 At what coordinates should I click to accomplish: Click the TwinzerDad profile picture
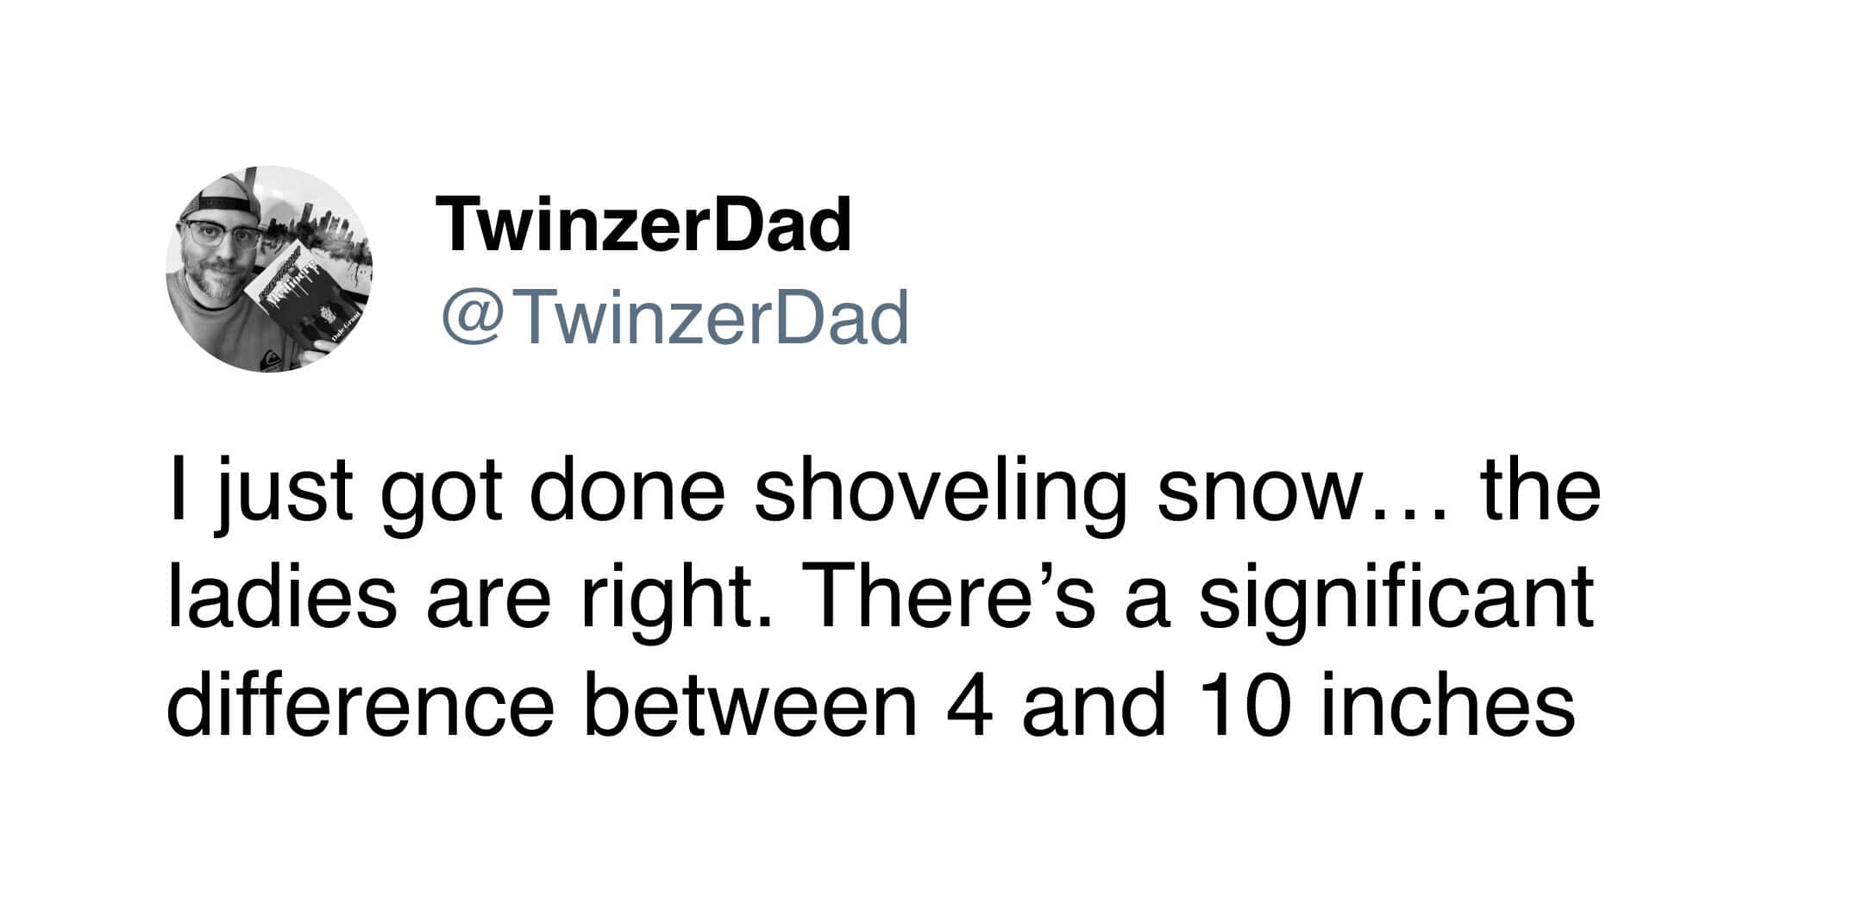269,269
